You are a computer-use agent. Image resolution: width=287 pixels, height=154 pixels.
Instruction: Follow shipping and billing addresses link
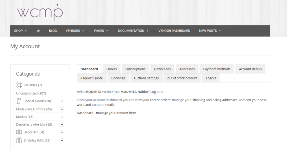click(x=215, y=100)
